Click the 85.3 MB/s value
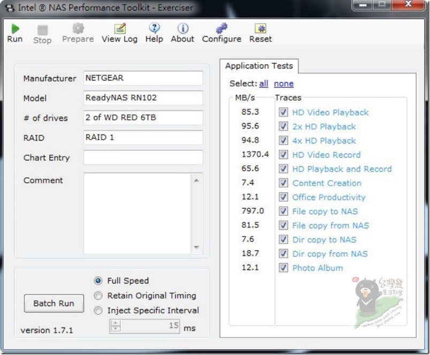The height and width of the screenshot is (355, 430). tap(250, 112)
